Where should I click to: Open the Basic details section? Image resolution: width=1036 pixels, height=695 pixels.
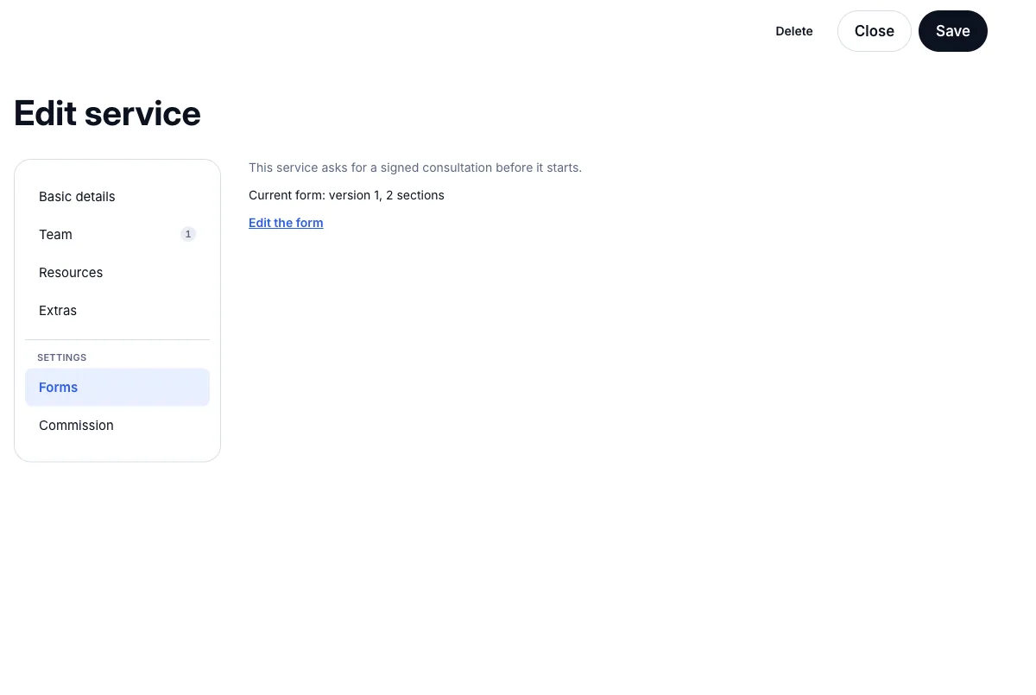point(117,197)
